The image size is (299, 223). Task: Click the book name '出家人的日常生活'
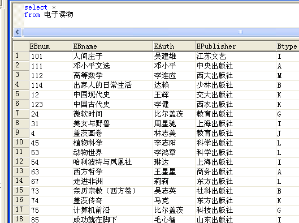point(112,85)
